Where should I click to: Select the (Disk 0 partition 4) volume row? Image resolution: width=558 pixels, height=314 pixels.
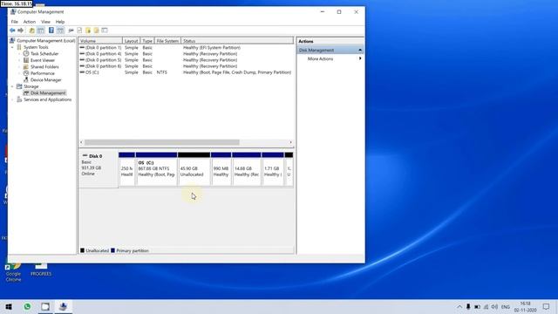coord(186,54)
